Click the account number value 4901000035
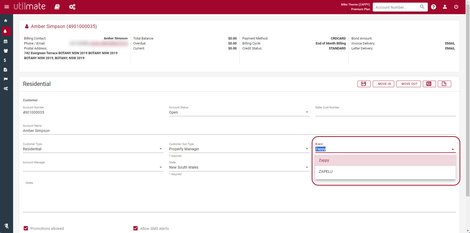This screenshot has width=470, height=233. tap(34, 112)
